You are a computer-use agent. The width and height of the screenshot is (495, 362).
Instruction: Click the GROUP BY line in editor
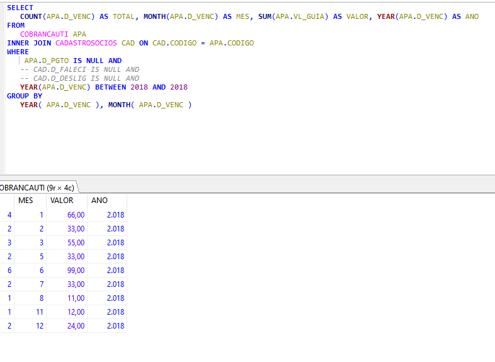coord(25,96)
